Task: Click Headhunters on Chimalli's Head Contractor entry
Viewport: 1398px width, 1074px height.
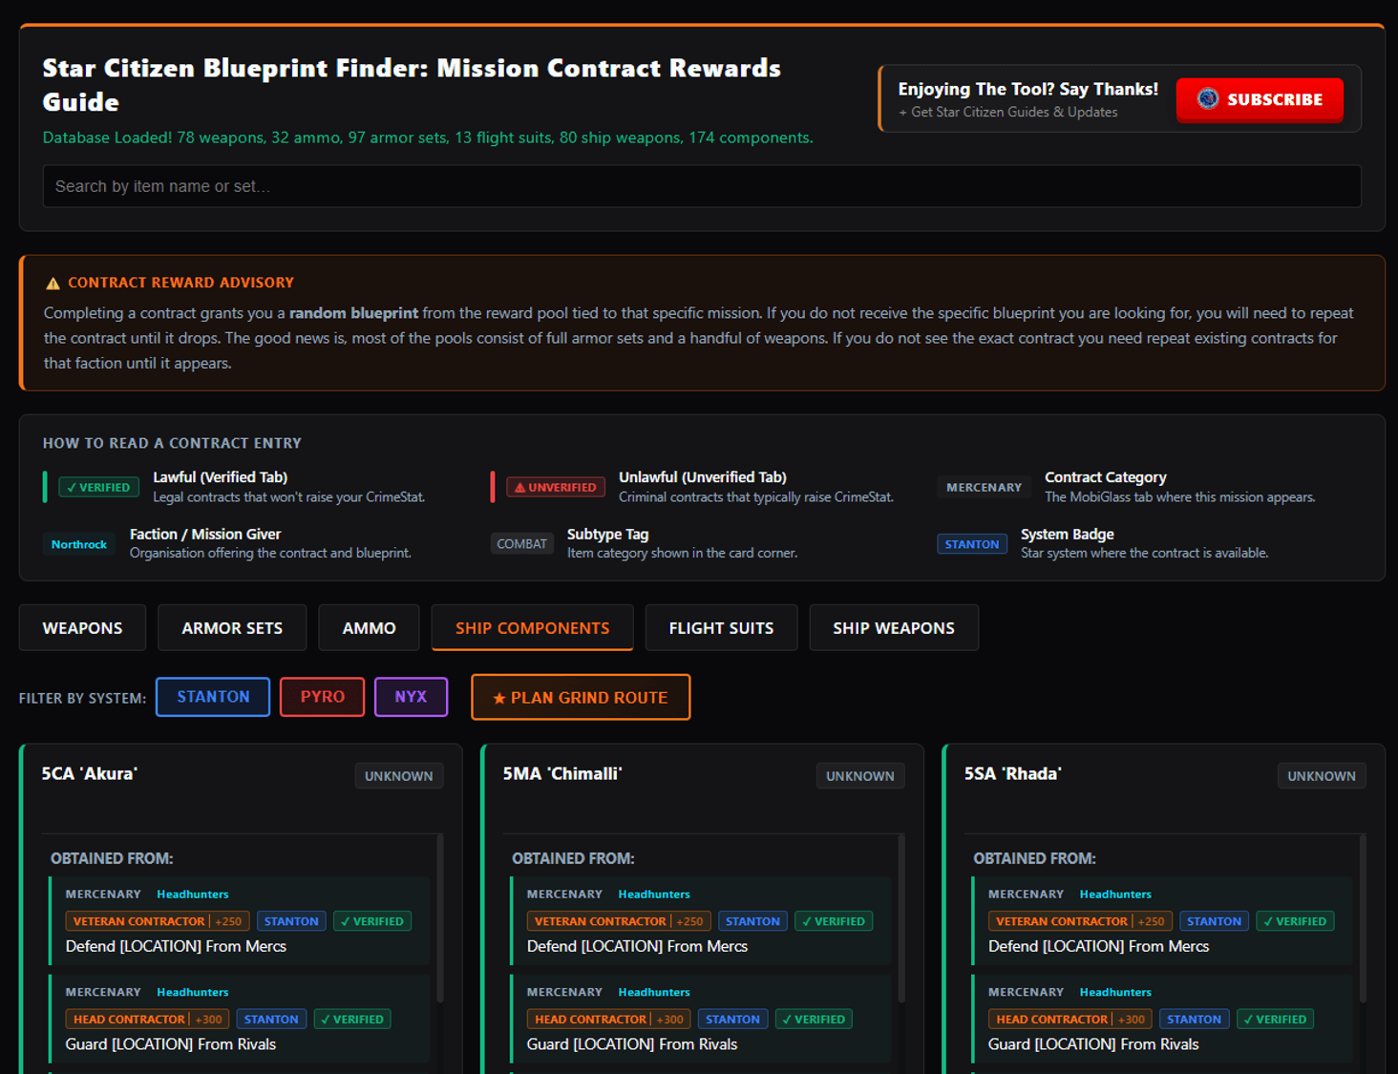Action: [x=654, y=993]
